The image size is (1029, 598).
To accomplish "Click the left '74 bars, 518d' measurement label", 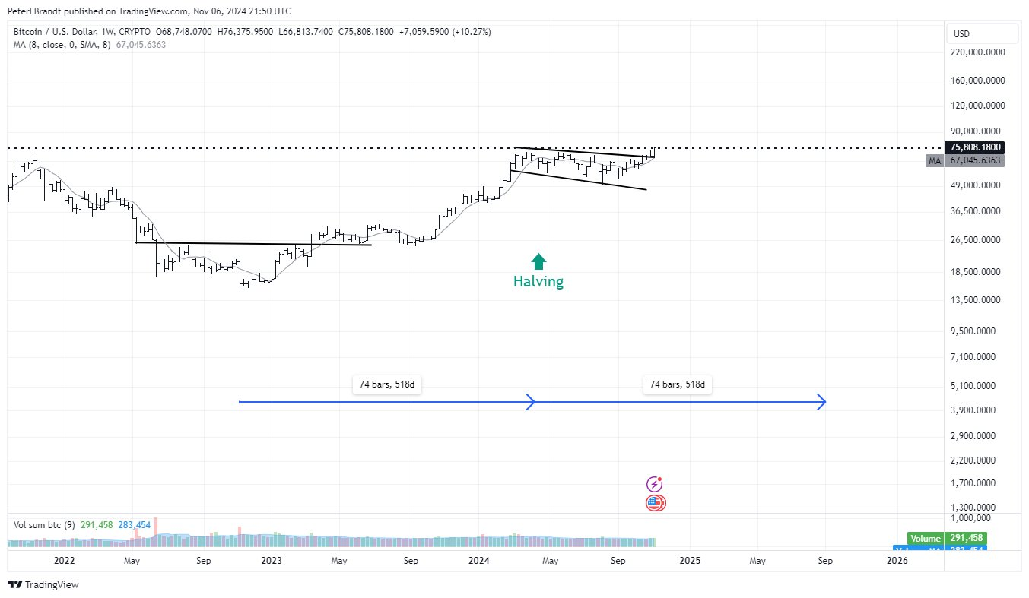I will tap(386, 384).
